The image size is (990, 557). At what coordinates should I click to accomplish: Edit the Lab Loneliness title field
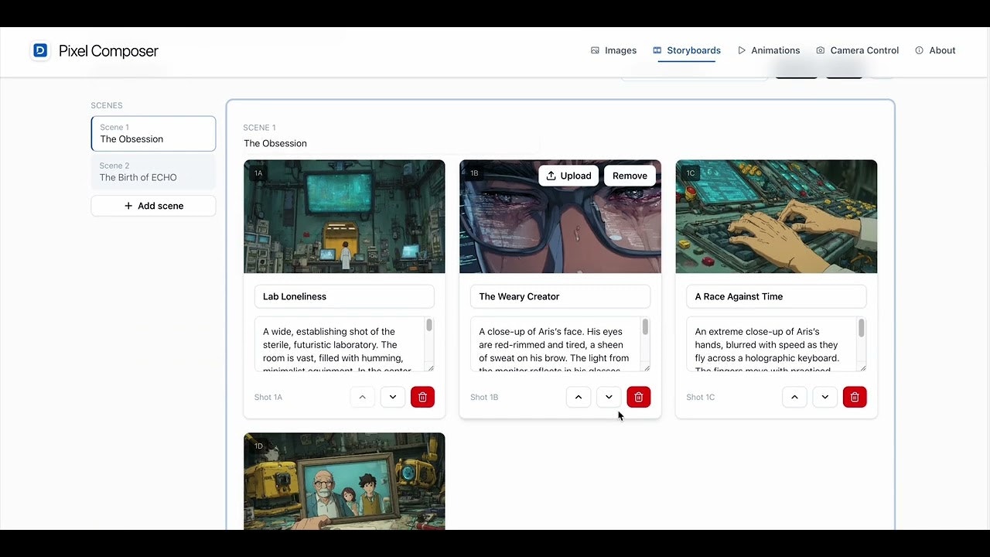click(x=344, y=296)
